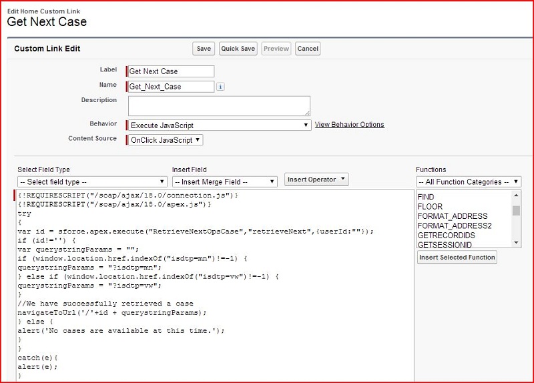Select GETSESSIONID in the functions list
534x383 pixels.
[445, 244]
